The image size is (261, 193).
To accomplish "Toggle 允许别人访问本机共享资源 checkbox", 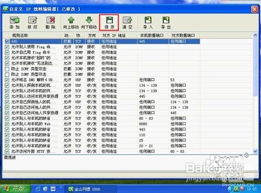I will coord(7,97).
